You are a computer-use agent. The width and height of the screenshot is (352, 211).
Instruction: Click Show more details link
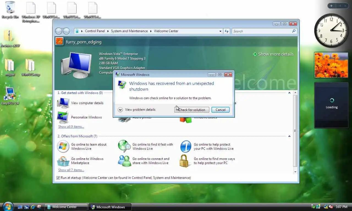pyautogui.click(x=273, y=54)
